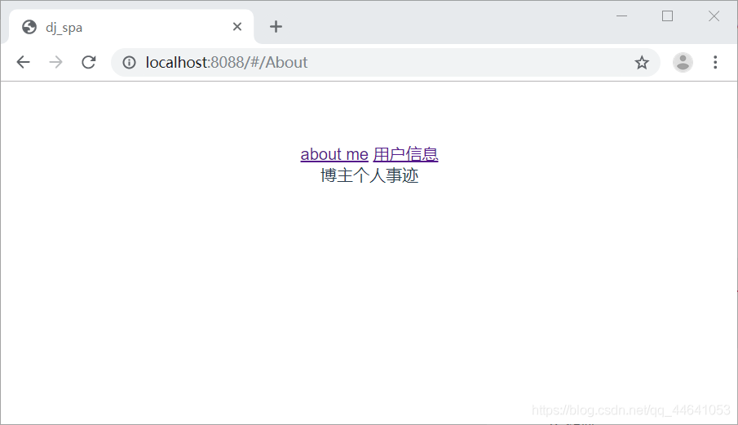Reload the current page
Viewport: 738px width, 425px height.
coord(89,62)
